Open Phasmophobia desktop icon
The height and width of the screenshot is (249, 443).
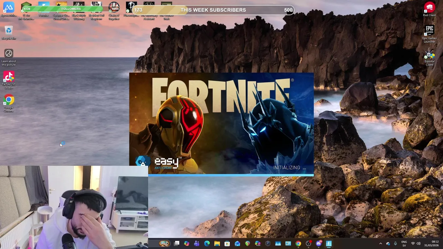(131, 9)
